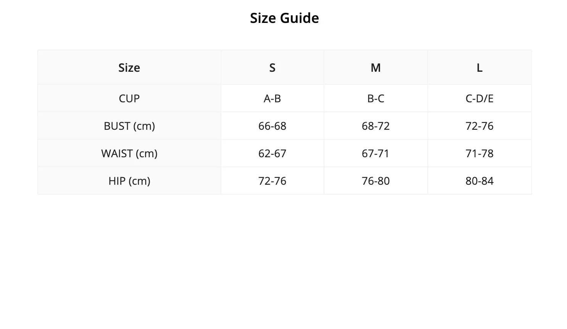Select the Size column header
Screen dimensions: 567x329
(129, 68)
